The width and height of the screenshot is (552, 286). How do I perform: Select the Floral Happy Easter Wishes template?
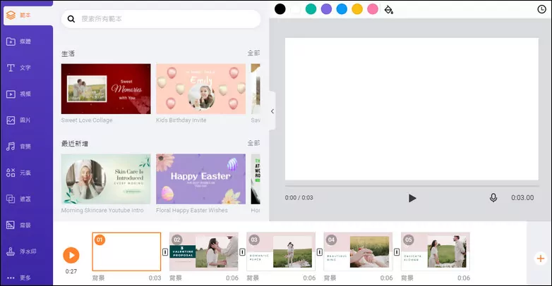click(201, 179)
